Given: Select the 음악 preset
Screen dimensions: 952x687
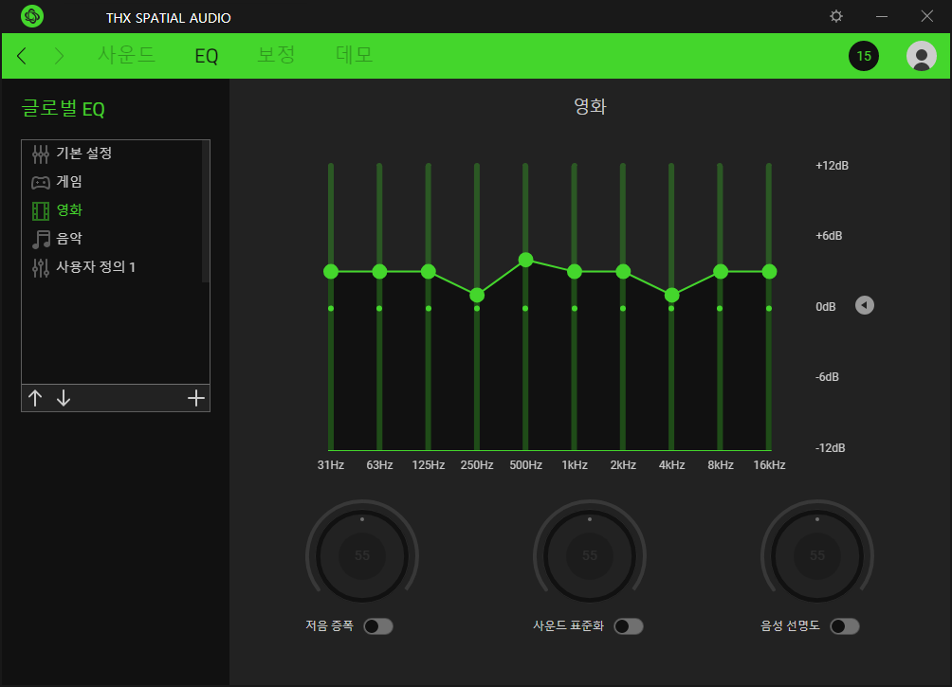Looking at the screenshot, I should tap(112, 239).
